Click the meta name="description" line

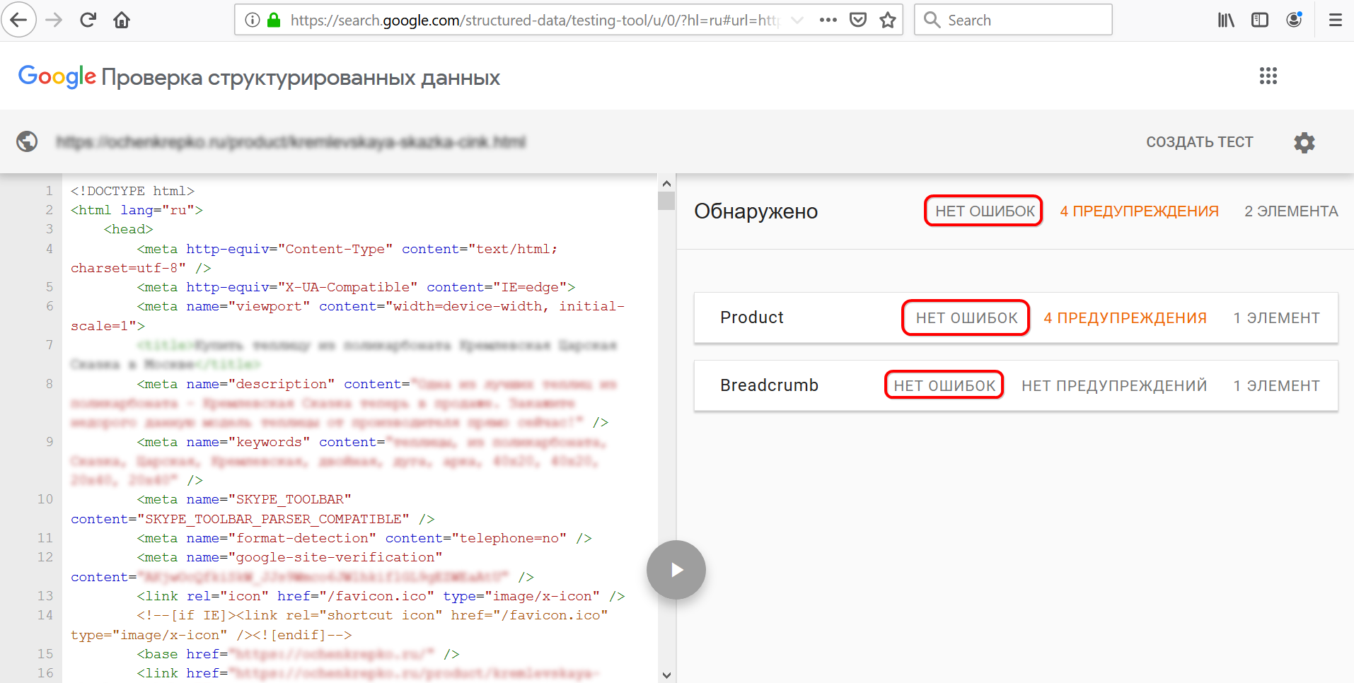[x=343, y=403]
